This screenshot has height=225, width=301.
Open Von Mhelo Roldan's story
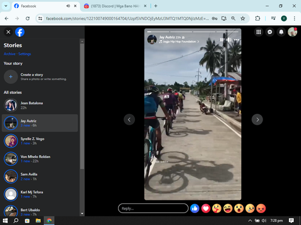pos(40,158)
